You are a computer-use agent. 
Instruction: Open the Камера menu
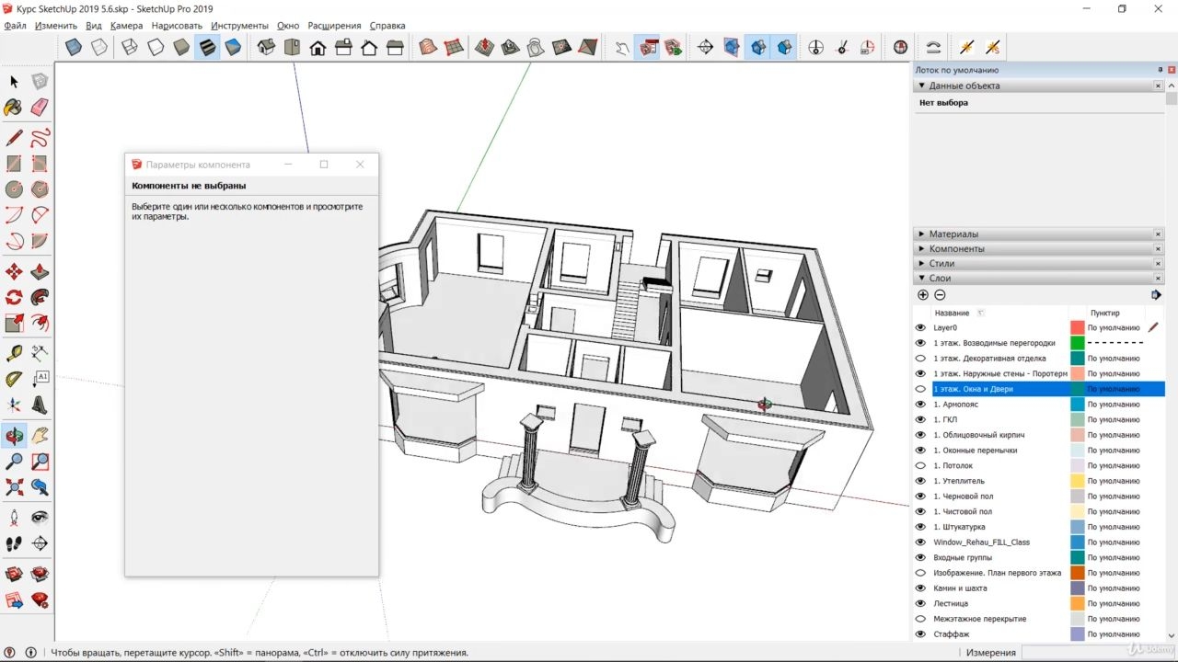click(126, 26)
